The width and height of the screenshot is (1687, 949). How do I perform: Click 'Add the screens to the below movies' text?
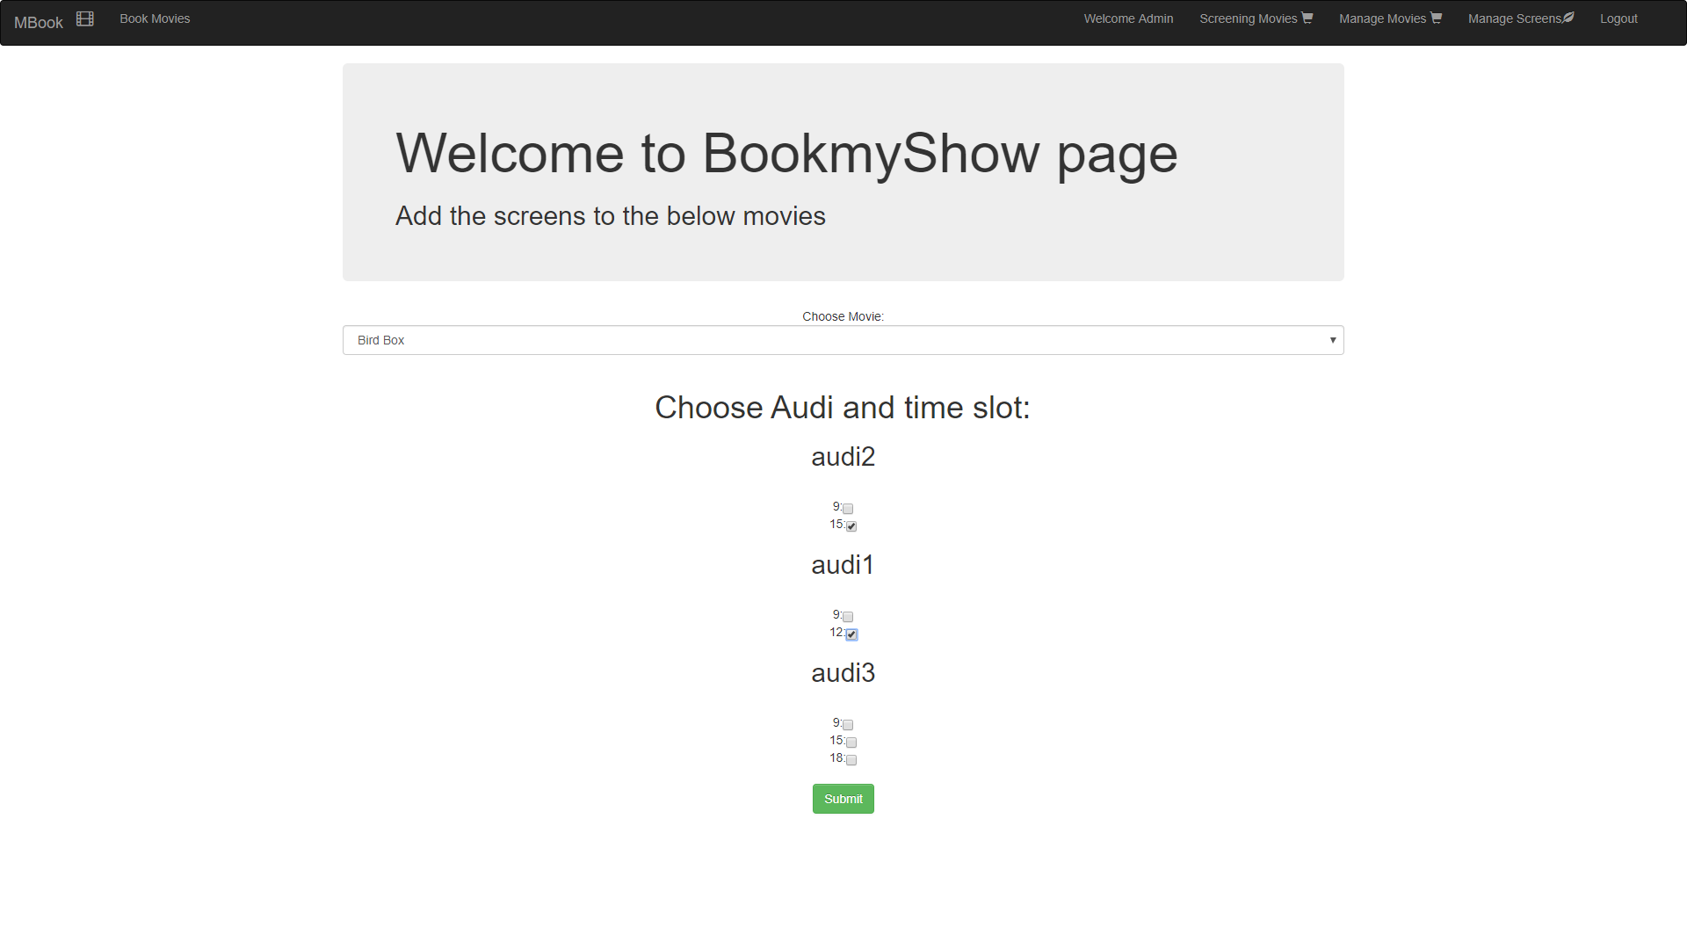[x=611, y=216]
